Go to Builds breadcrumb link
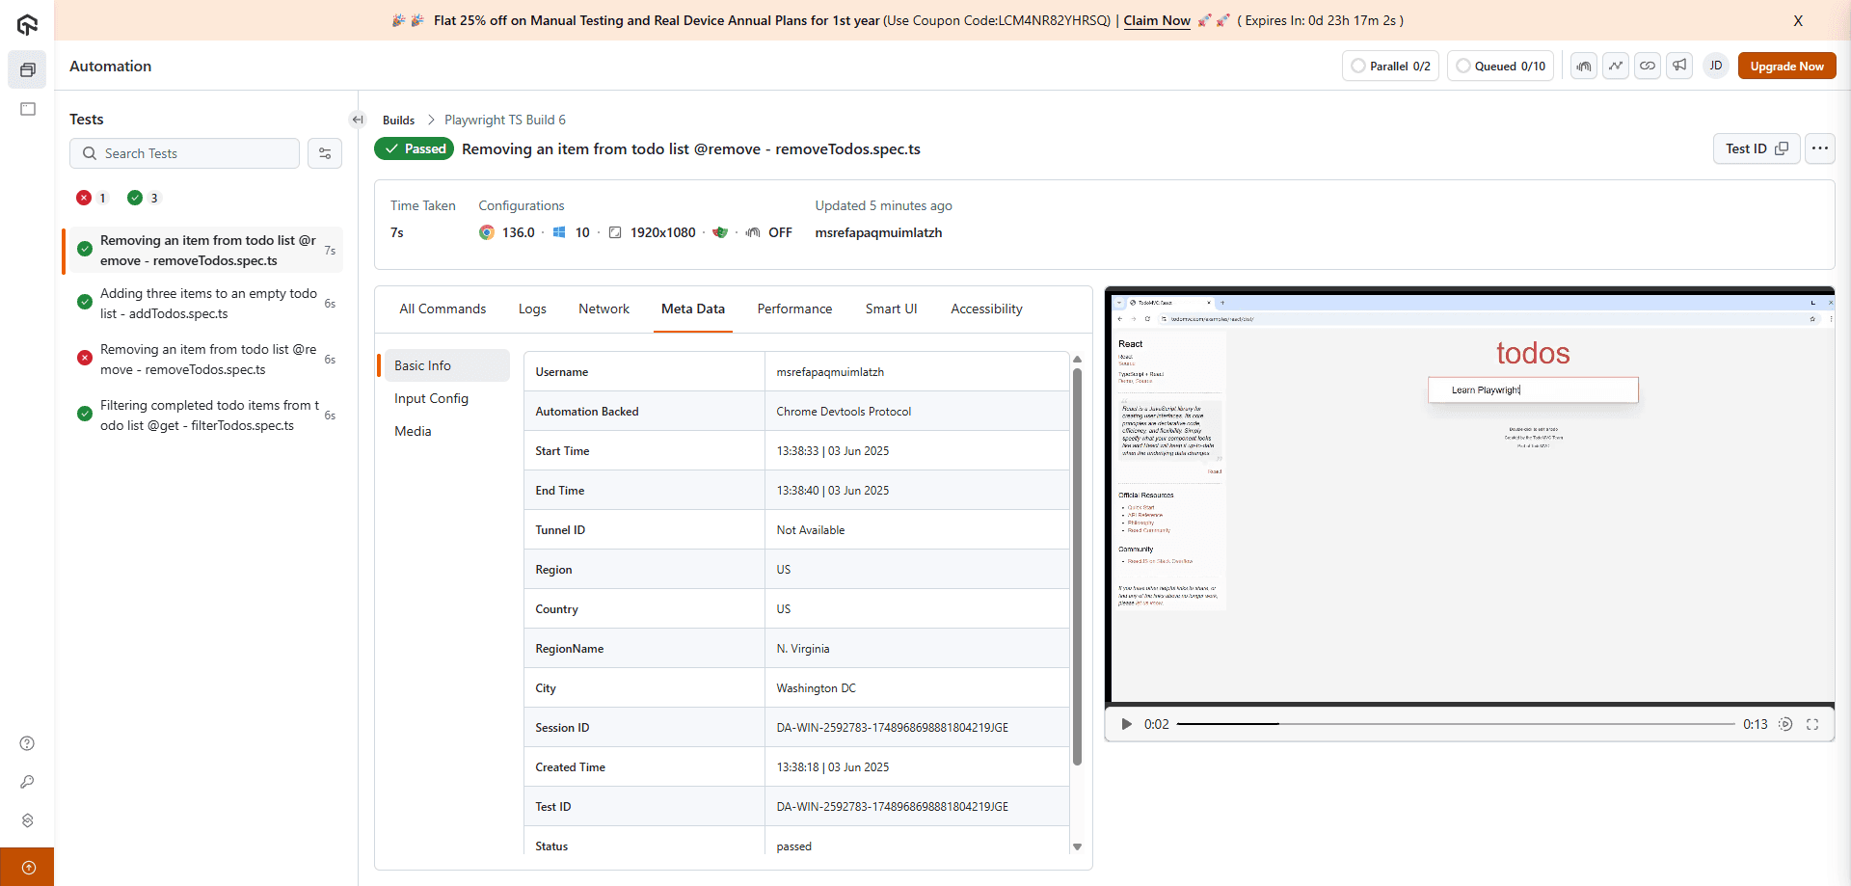This screenshot has height=886, width=1851. (x=398, y=120)
